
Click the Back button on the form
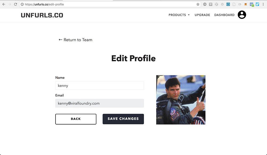click(x=76, y=119)
